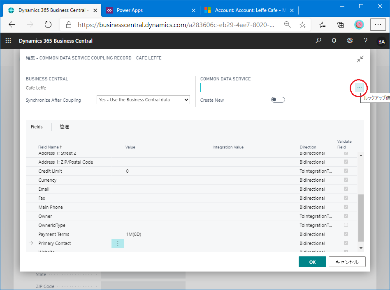Image resolution: width=390 pixels, height=290 pixels.
Task: Click the Validate Field column header
Action: click(x=344, y=144)
